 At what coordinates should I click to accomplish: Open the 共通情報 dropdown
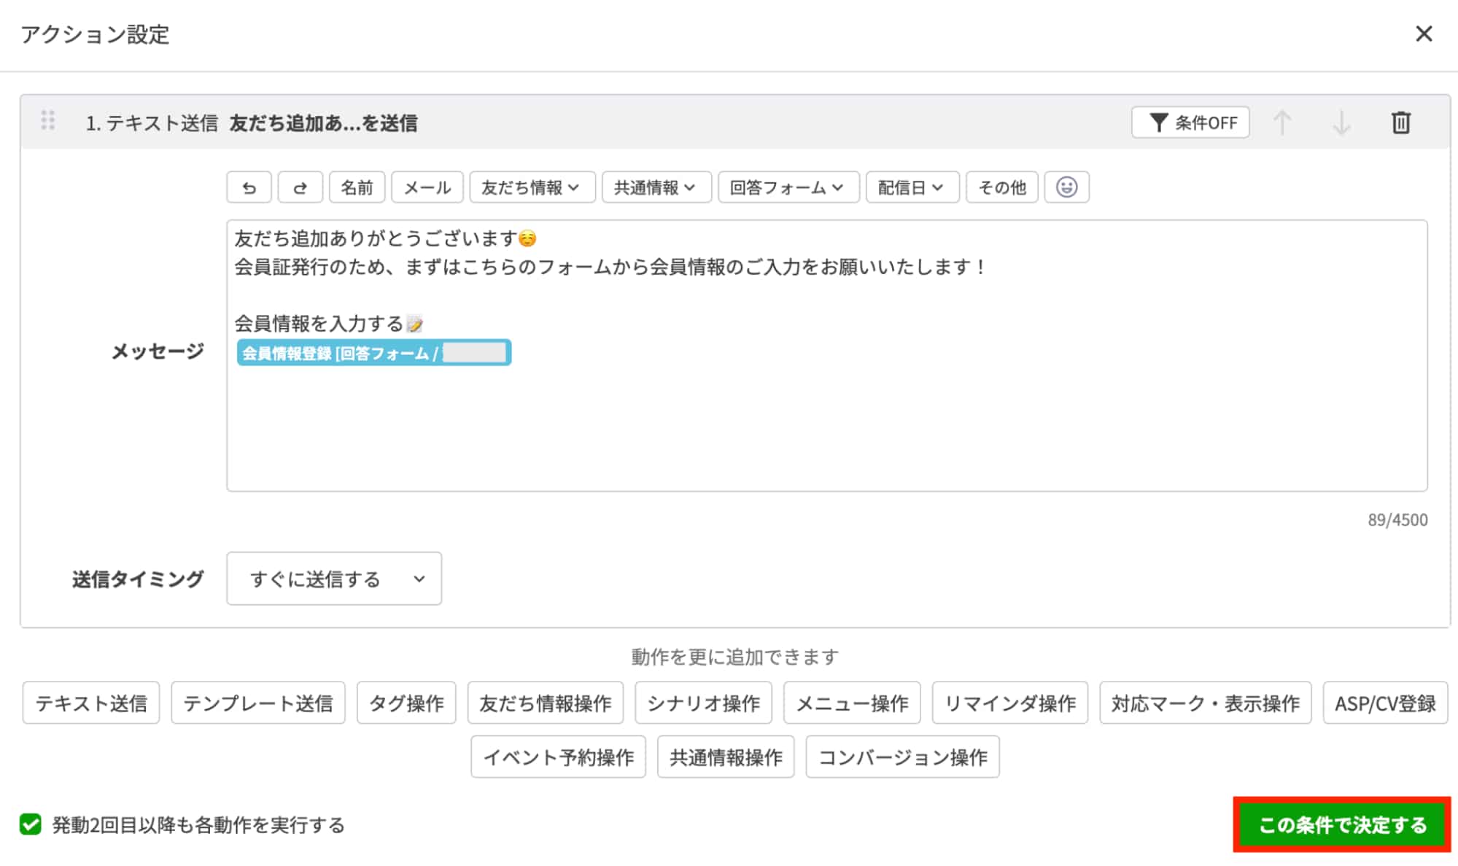coord(656,187)
